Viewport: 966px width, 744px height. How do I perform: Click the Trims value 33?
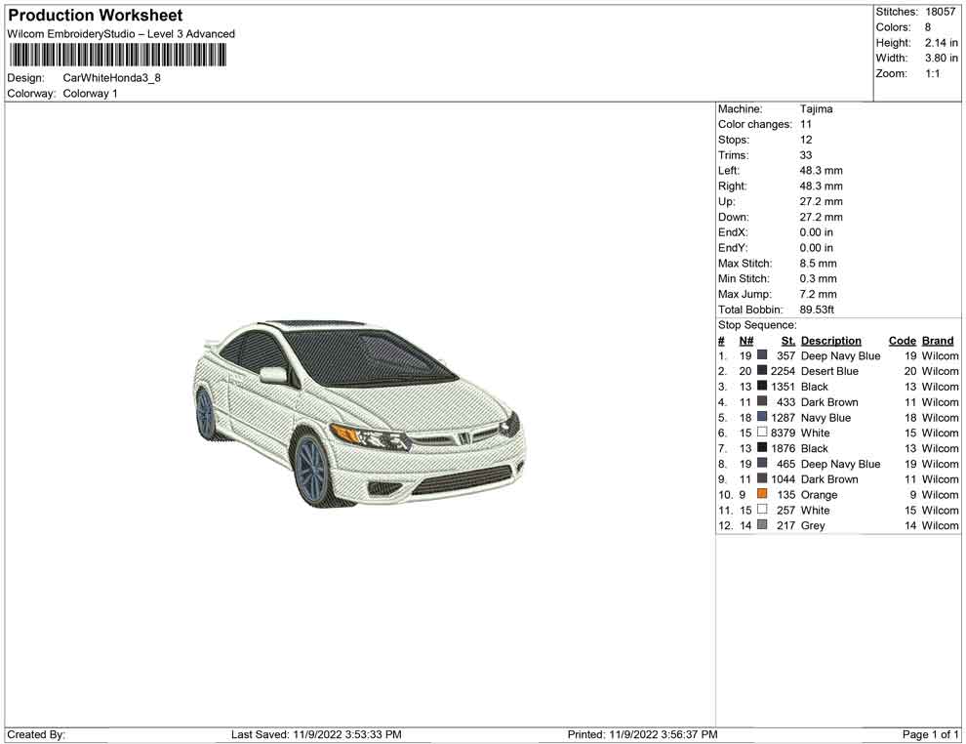(806, 155)
